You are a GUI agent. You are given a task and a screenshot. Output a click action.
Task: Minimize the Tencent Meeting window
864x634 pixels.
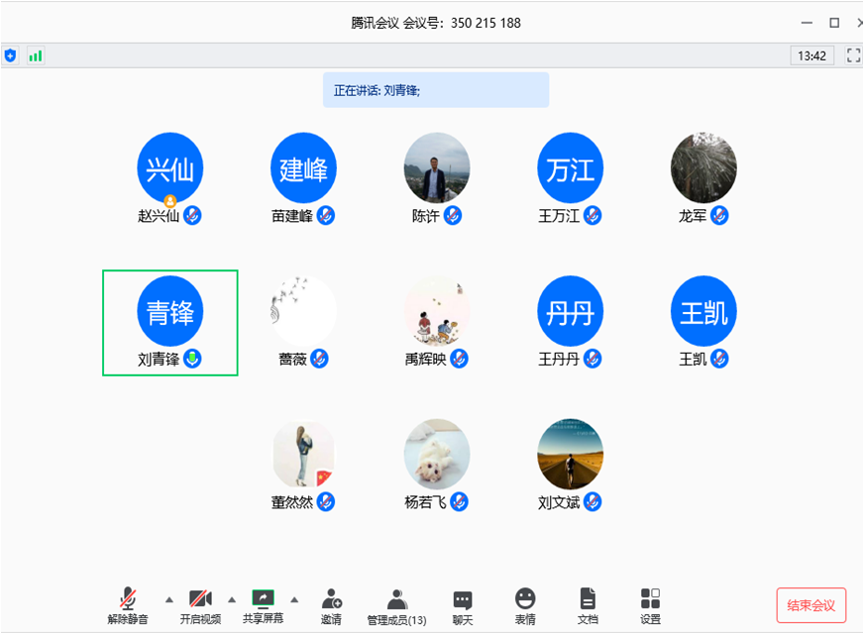point(807,23)
